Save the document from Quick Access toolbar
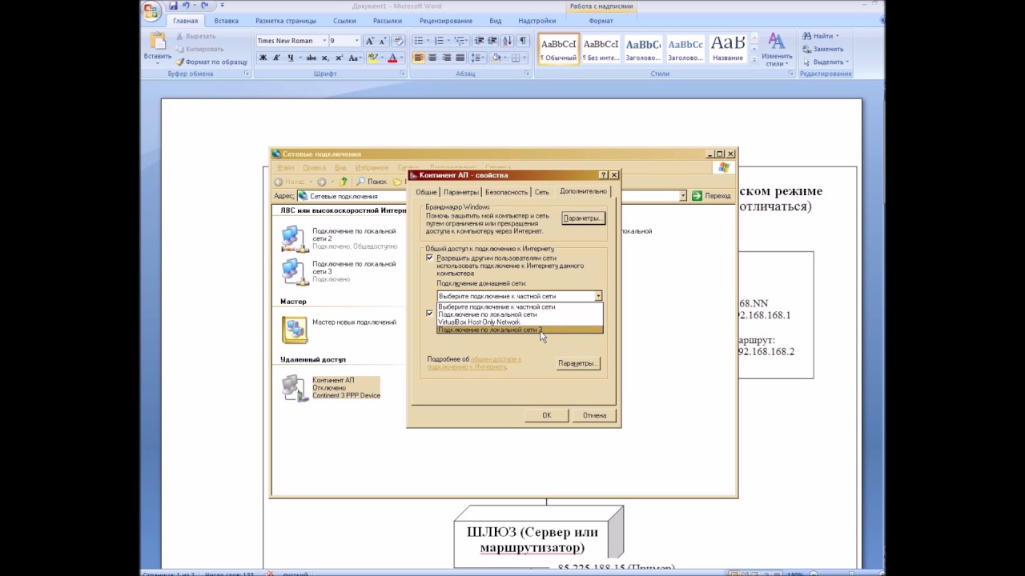 pyautogui.click(x=173, y=6)
